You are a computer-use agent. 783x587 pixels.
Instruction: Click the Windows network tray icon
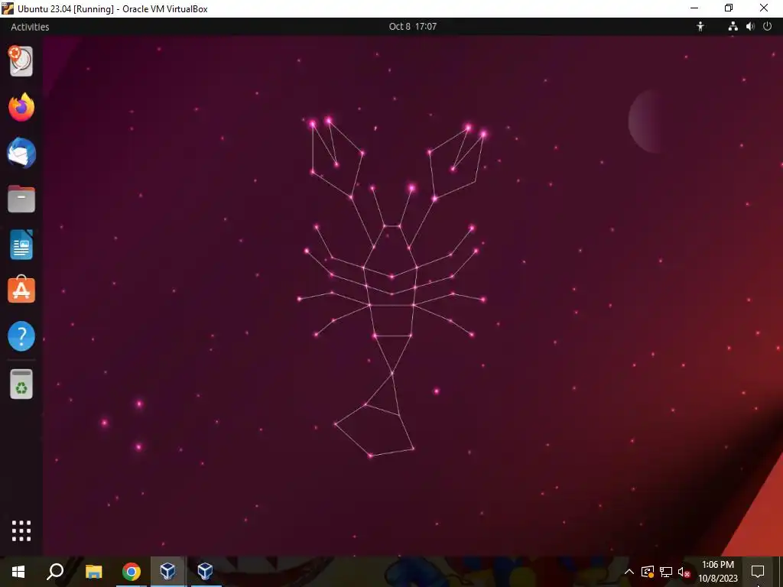coord(666,572)
